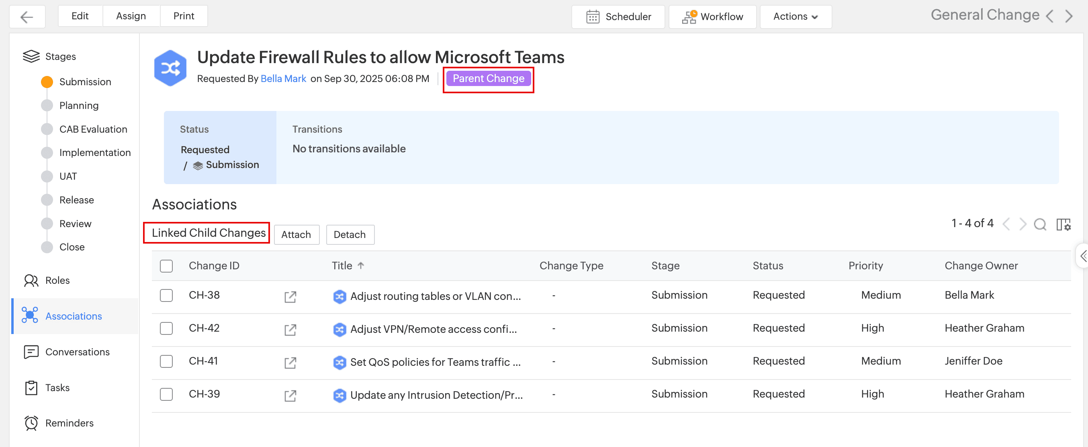This screenshot has width=1088, height=447.
Task: Collapse right side panel with double chevron
Action: pos(1083,256)
